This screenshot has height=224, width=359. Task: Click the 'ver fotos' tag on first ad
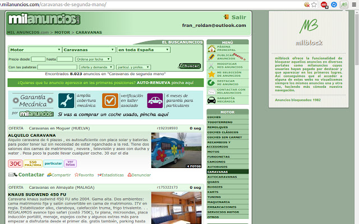click(x=70, y=163)
